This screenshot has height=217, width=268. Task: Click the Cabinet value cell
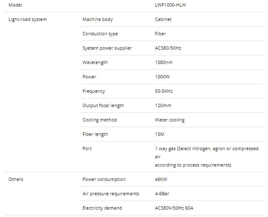pyautogui.click(x=163, y=19)
